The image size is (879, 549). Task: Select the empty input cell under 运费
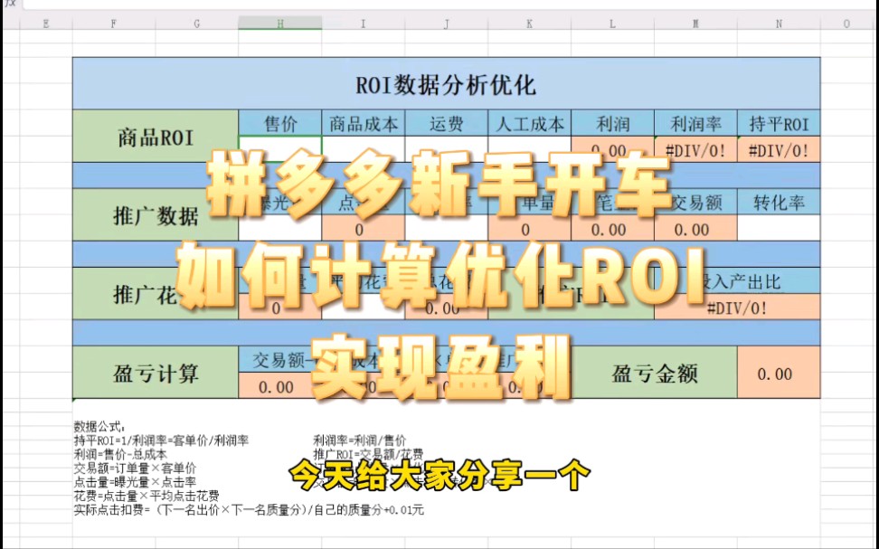coord(446,149)
